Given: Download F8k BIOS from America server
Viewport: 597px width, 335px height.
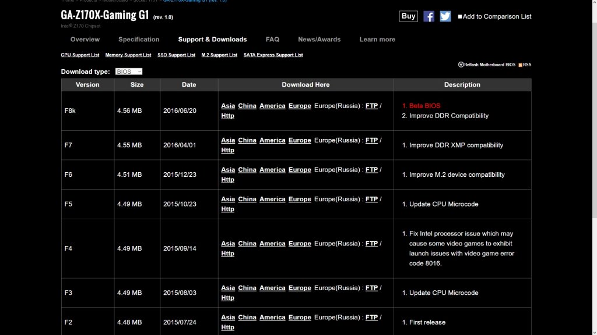Looking at the screenshot, I should 272,106.
